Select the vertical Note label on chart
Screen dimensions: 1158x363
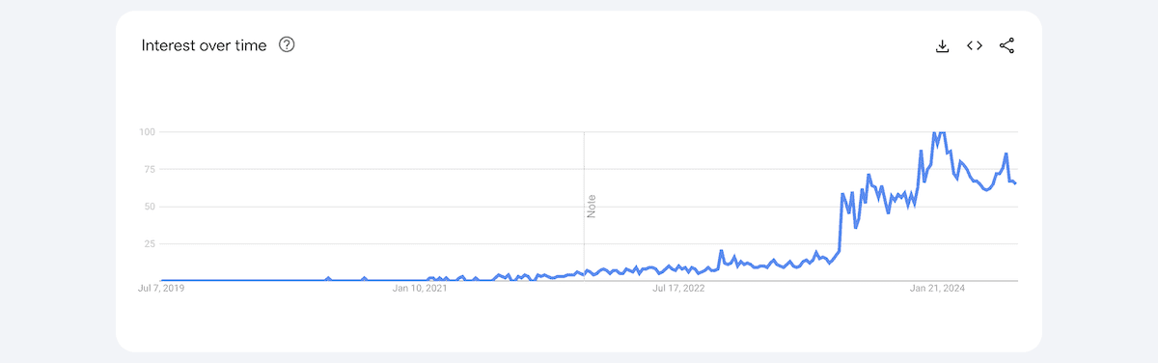(592, 205)
